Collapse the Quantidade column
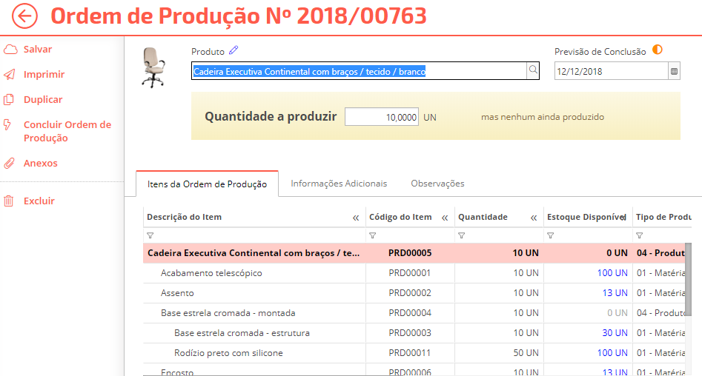The width and height of the screenshot is (702, 376). click(x=534, y=218)
